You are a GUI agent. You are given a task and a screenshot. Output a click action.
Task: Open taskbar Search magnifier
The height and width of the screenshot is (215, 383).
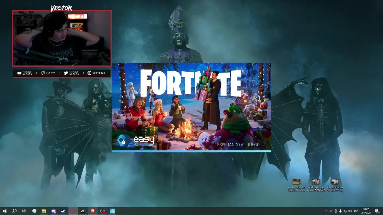click(14, 211)
